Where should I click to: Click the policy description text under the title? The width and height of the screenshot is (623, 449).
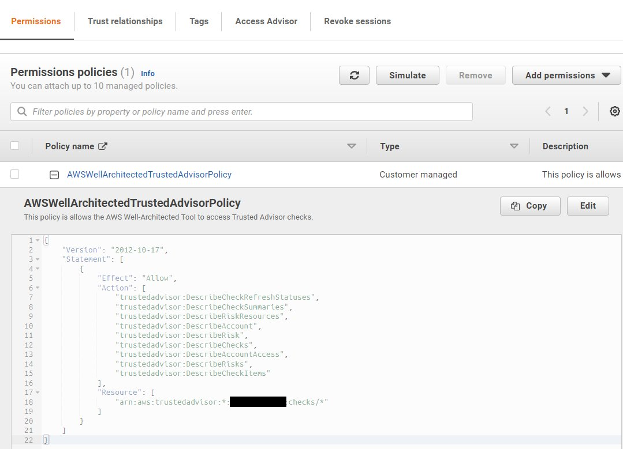169,217
